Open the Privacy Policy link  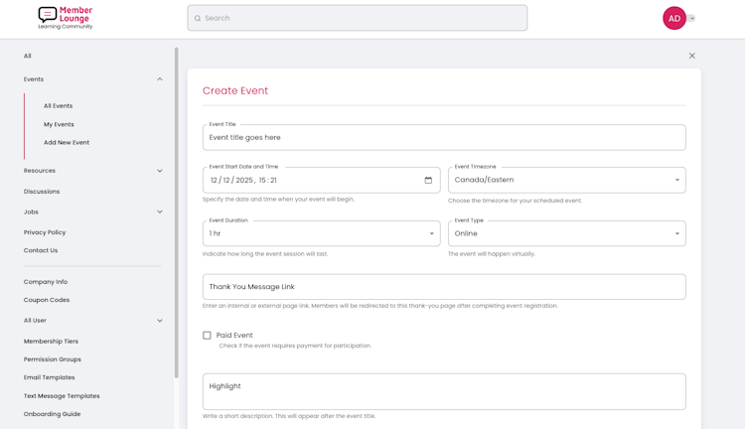pyautogui.click(x=45, y=232)
